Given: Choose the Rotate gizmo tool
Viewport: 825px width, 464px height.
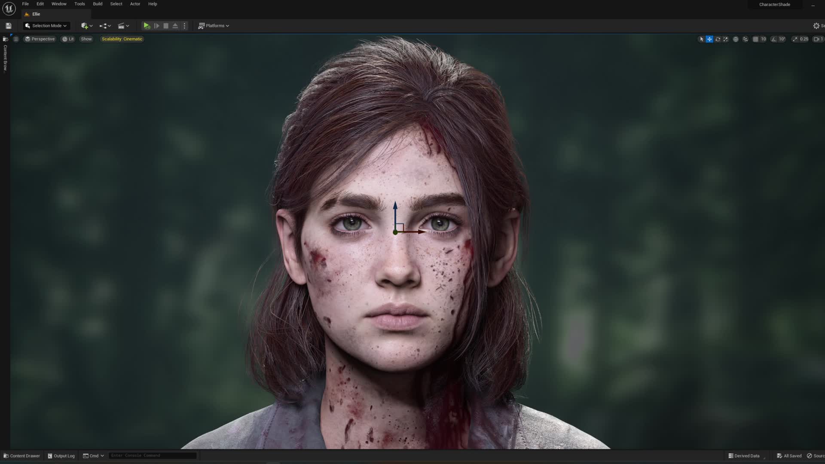Looking at the screenshot, I should (x=718, y=39).
